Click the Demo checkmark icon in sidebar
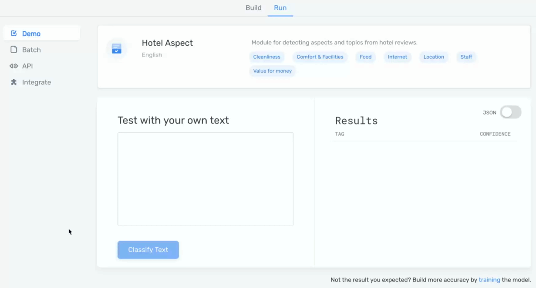 click(x=14, y=33)
